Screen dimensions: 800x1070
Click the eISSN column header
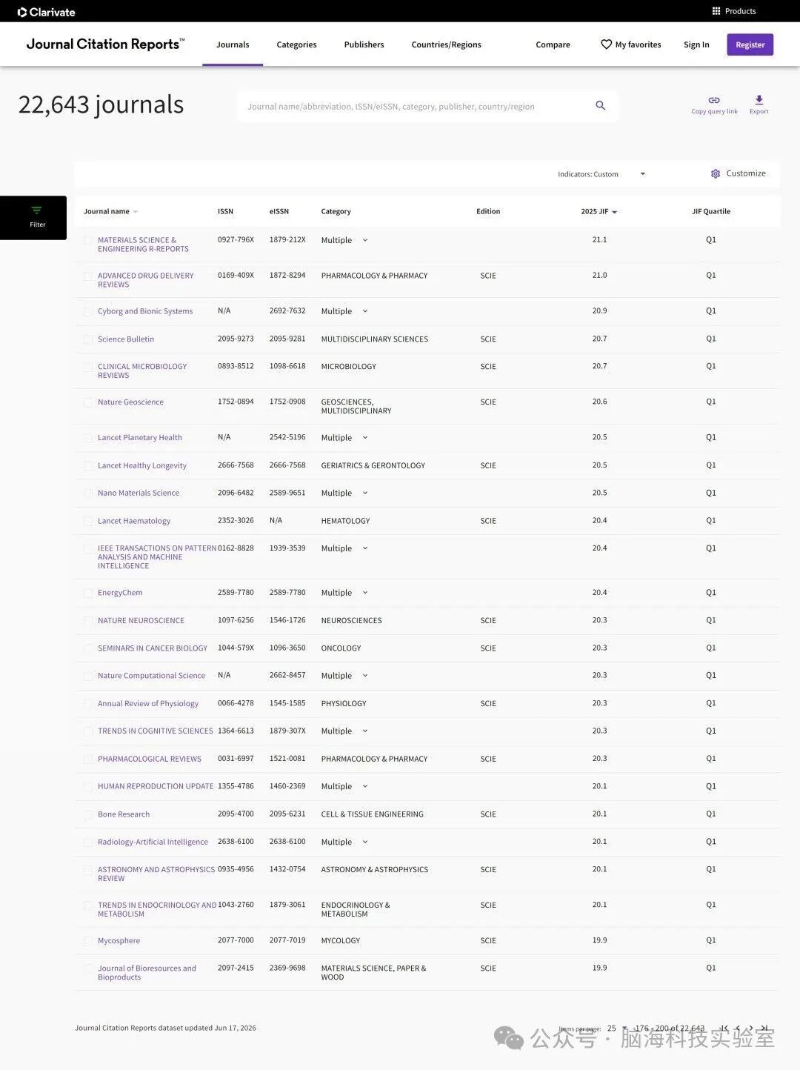(279, 212)
